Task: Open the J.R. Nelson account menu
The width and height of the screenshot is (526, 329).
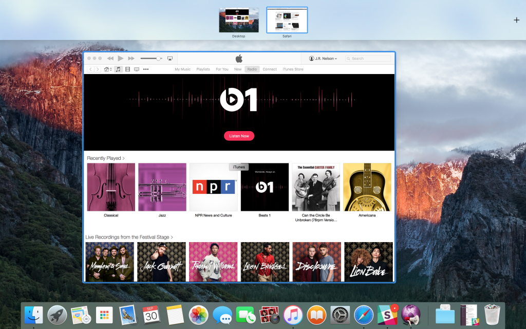Action: click(323, 59)
